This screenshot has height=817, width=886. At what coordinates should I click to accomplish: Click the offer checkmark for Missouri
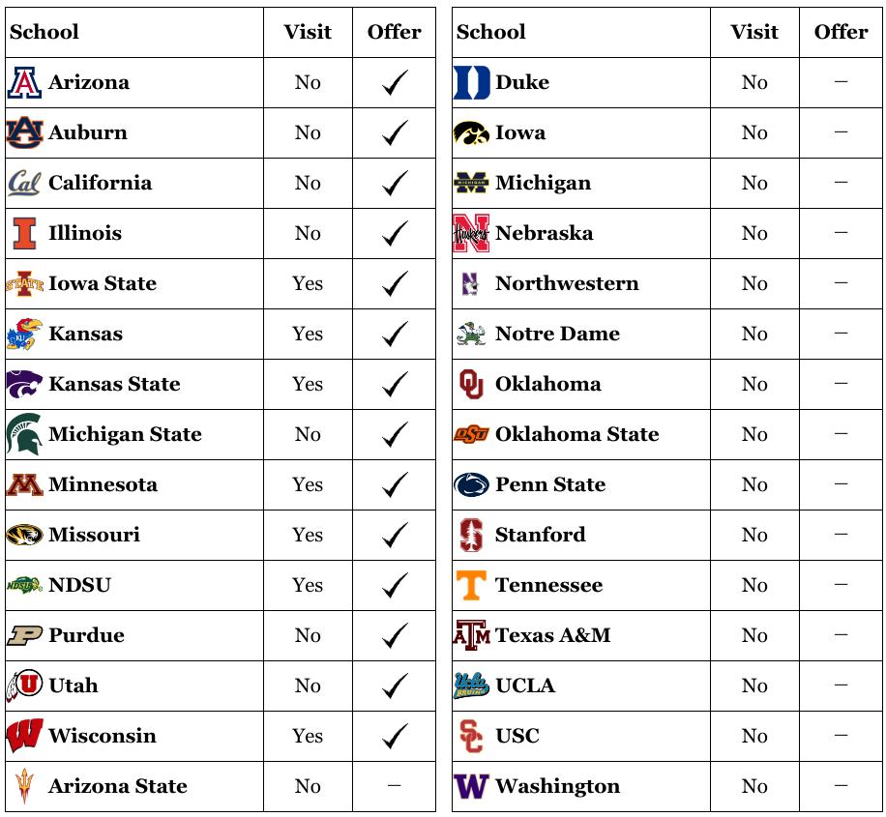(x=394, y=536)
